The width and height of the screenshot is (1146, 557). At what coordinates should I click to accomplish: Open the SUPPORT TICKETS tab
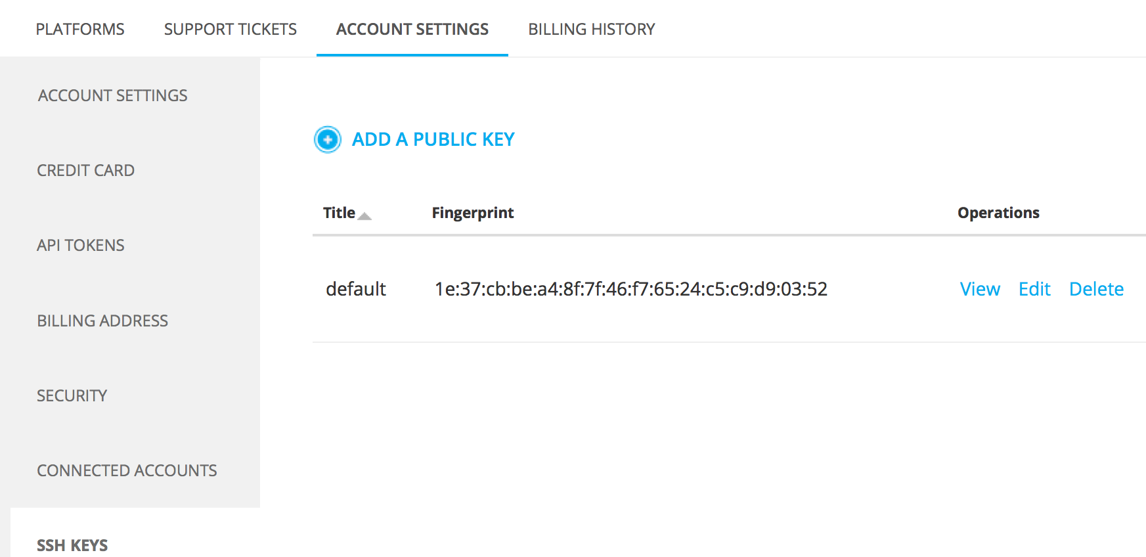point(230,29)
